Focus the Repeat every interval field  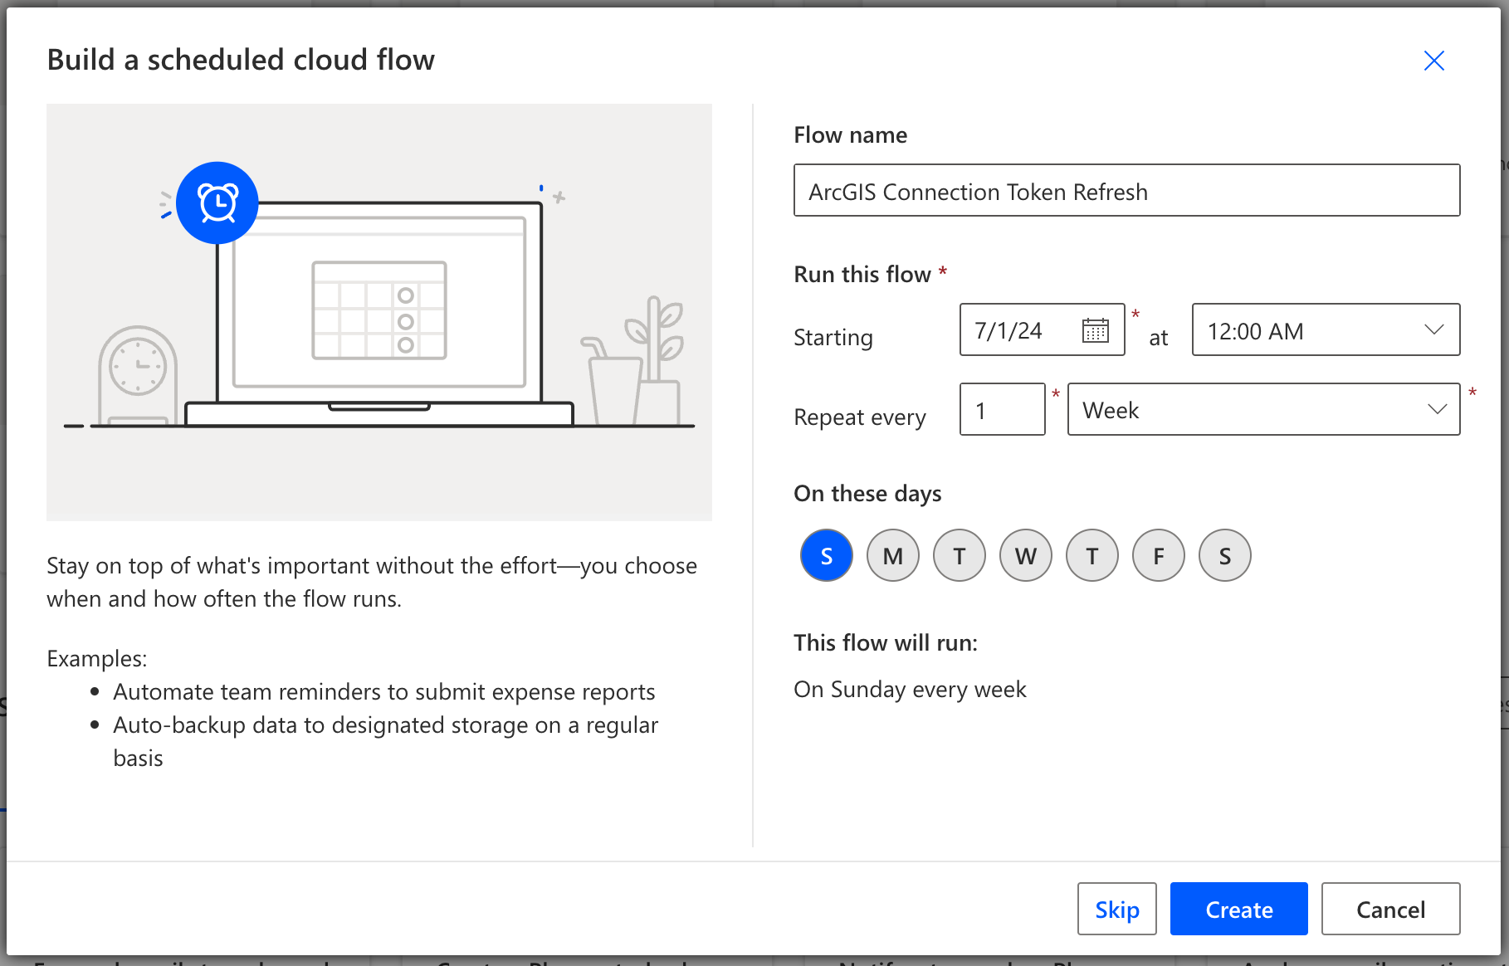[x=1002, y=409]
